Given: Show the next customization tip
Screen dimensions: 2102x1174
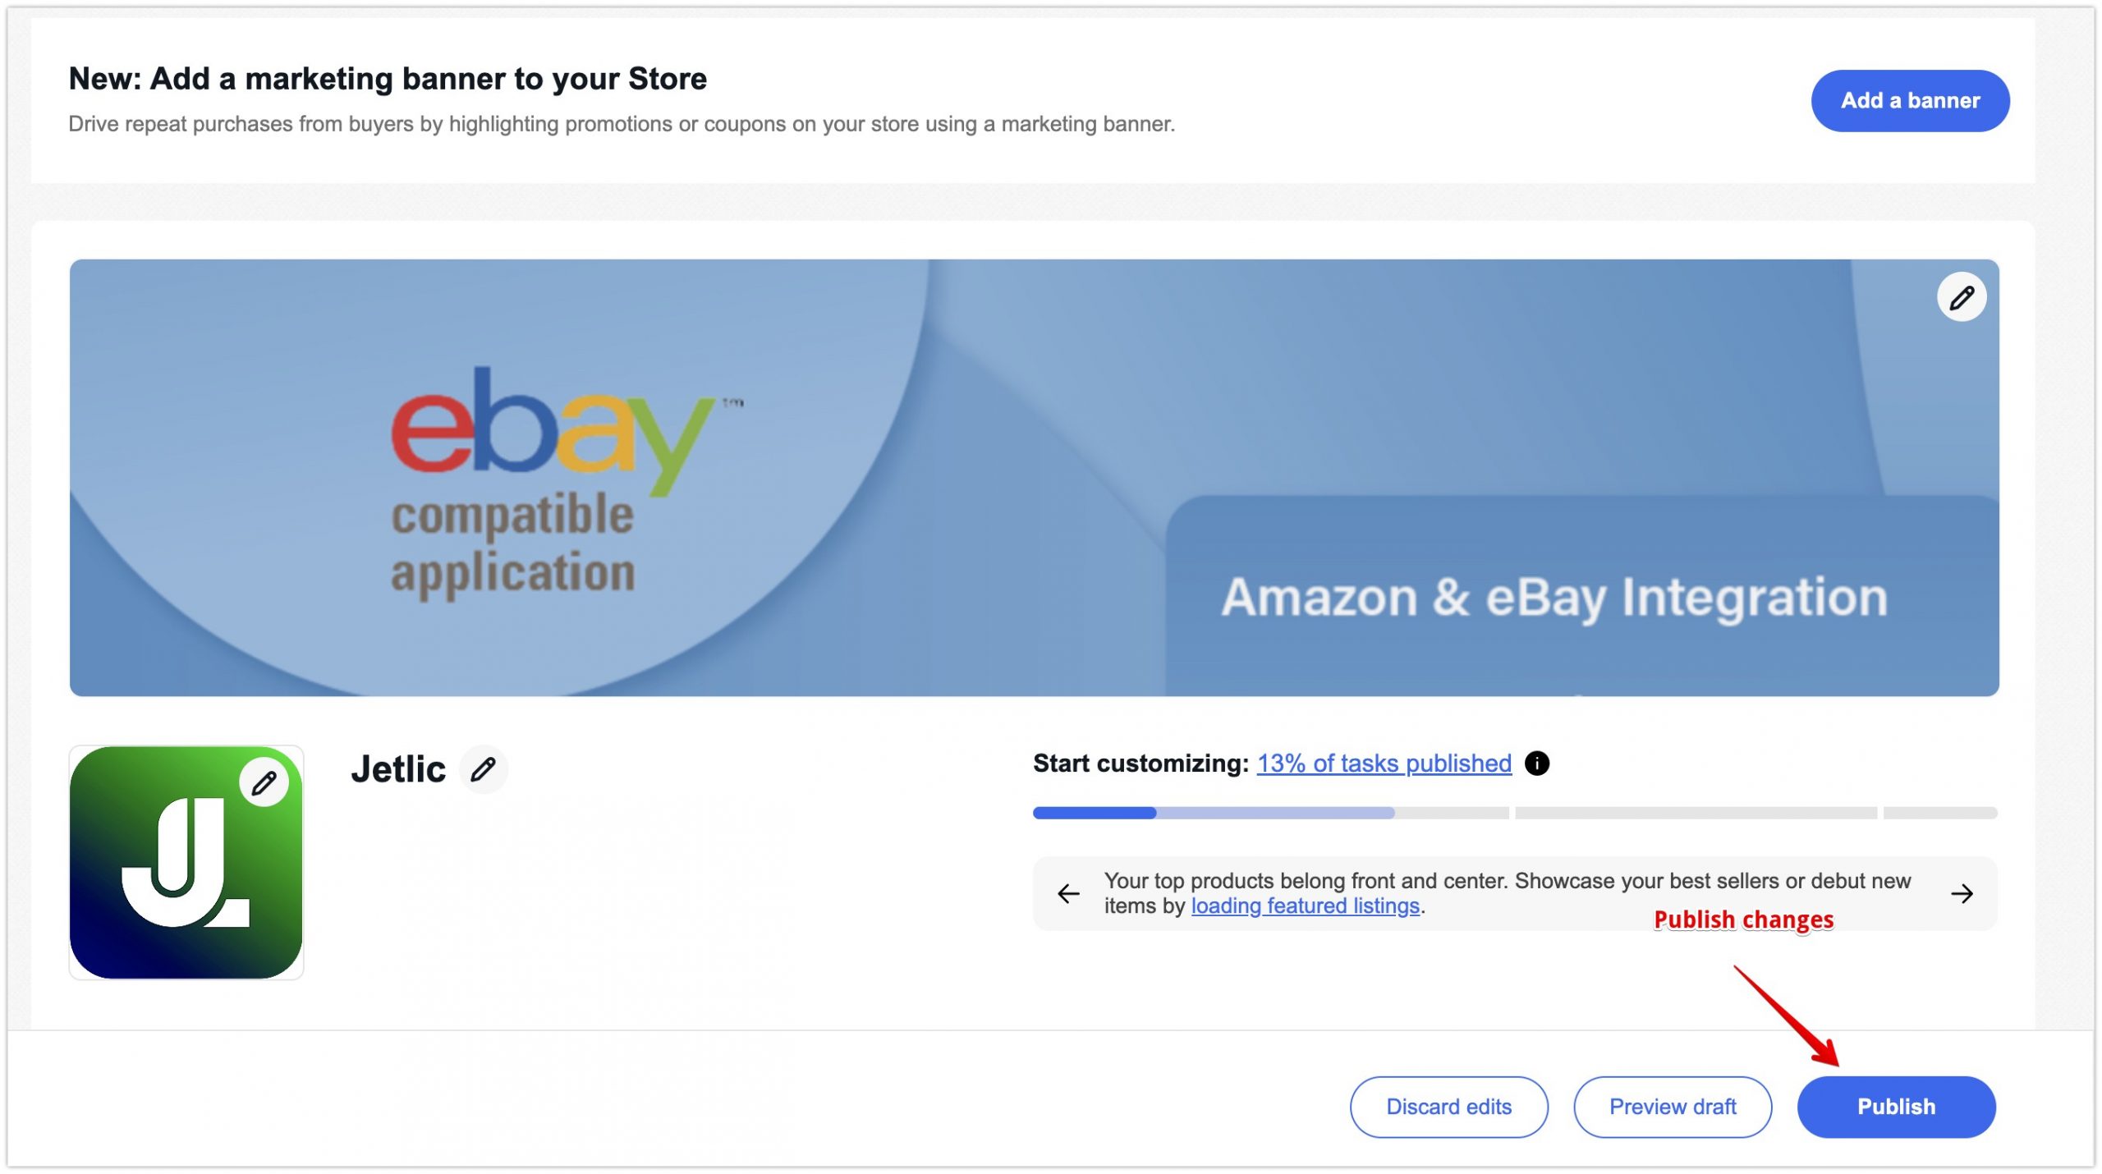Looking at the screenshot, I should pyautogui.click(x=1962, y=893).
